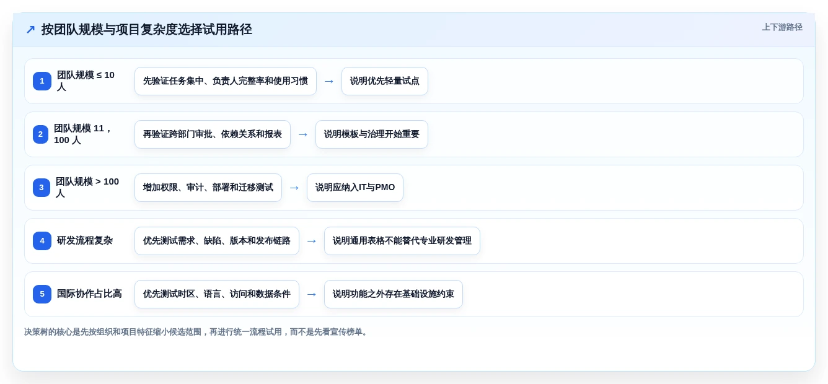Click the 再验证跨部门审批、依赖关系和报表 box
This screenshot has width=828, height=384.
(213, 134)
